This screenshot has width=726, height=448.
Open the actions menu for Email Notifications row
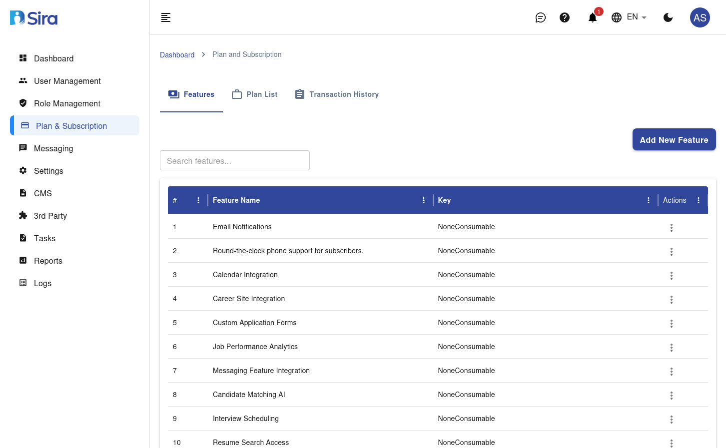pyautogui.click(x=671, y=227)
